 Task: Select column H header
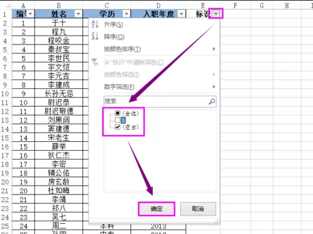(x=287, y=6)
